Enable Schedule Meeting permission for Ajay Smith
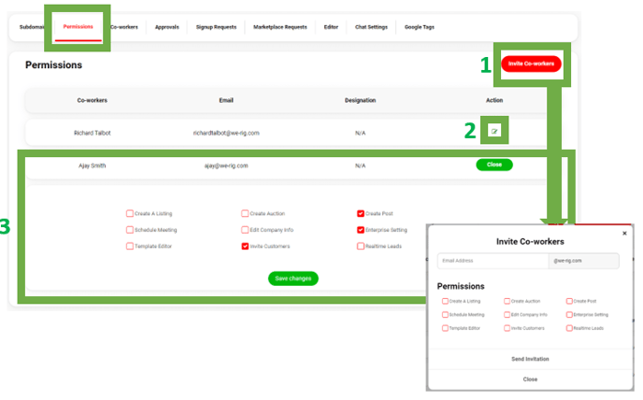The width and height of the screenshot is (643, 400). [130, 230]
